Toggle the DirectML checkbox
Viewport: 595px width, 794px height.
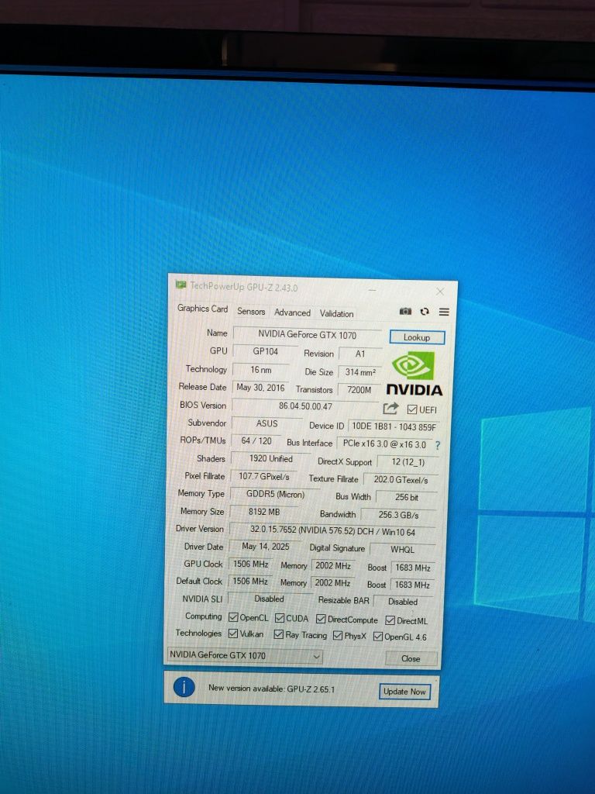[390, 620]
